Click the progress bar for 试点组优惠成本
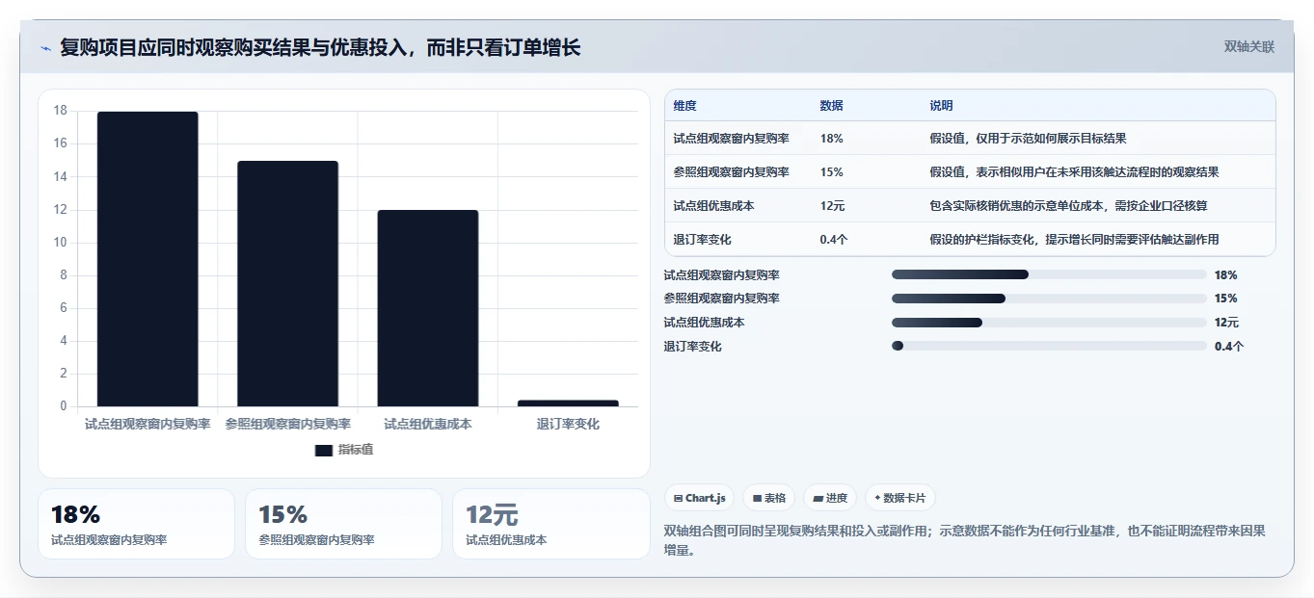1314x598 pixels. coord(1049,323)
